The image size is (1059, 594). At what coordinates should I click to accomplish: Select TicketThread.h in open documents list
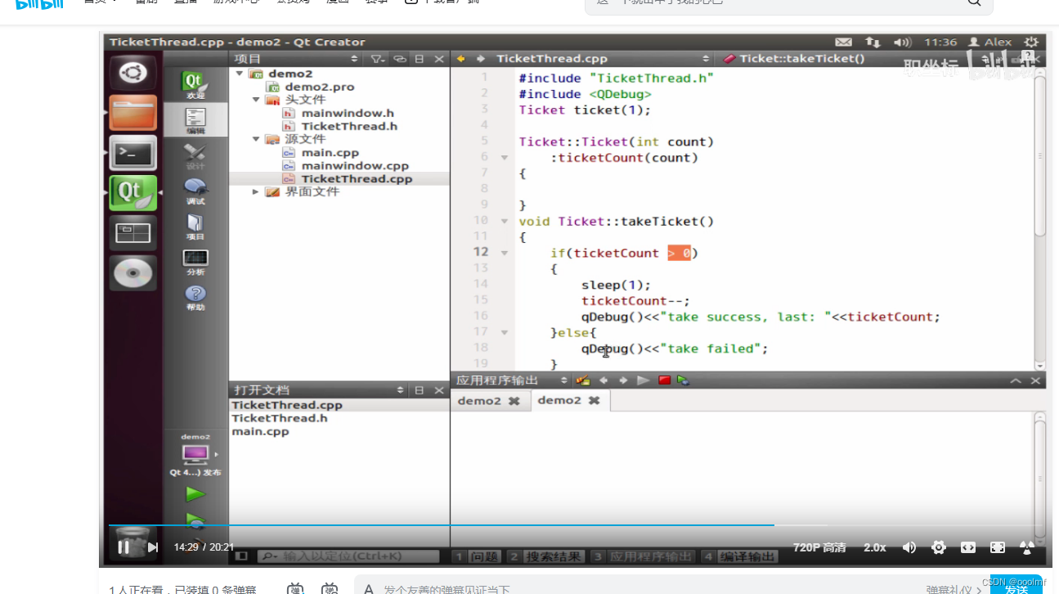tap(280, 418)
